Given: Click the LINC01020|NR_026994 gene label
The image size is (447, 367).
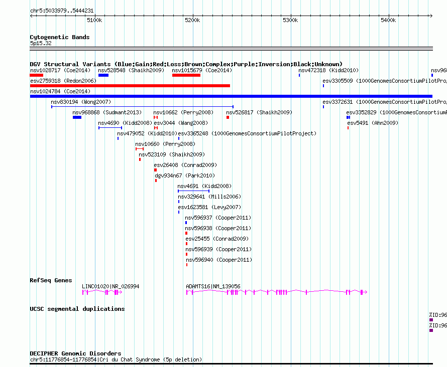Looking at the screenshot, I should coord(110,286).
